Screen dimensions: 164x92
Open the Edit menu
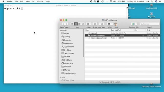click(x=22, y=2)
